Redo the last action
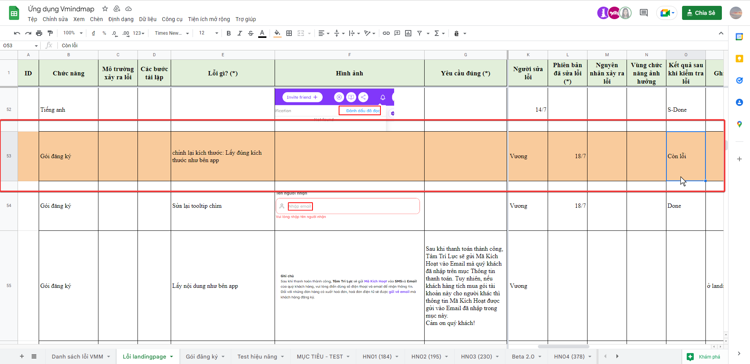This screenshot has height=364, width=750. point(28,33)
